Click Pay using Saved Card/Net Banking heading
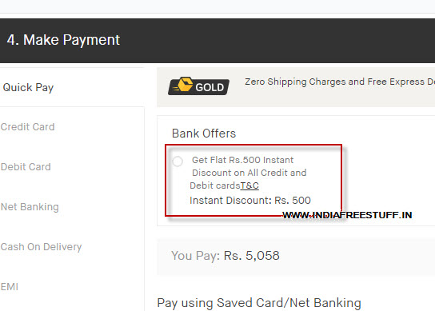Screen dimensions: 435x311 259,303
